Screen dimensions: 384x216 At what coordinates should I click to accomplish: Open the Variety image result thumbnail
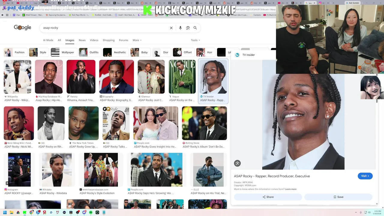point(81,77)
